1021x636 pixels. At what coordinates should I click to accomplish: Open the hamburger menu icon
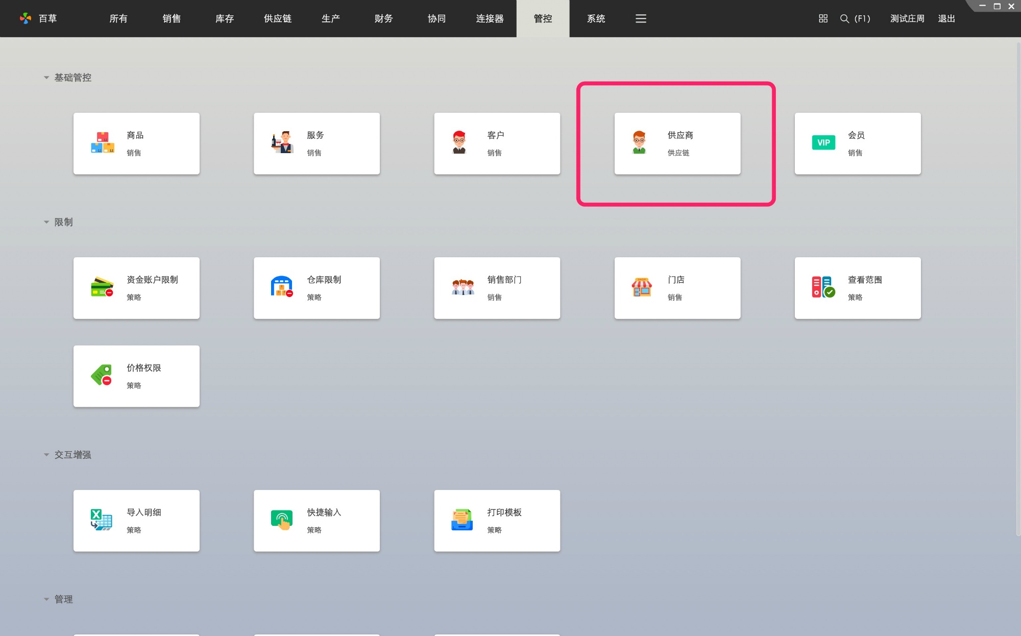click(x=641, y=18)
